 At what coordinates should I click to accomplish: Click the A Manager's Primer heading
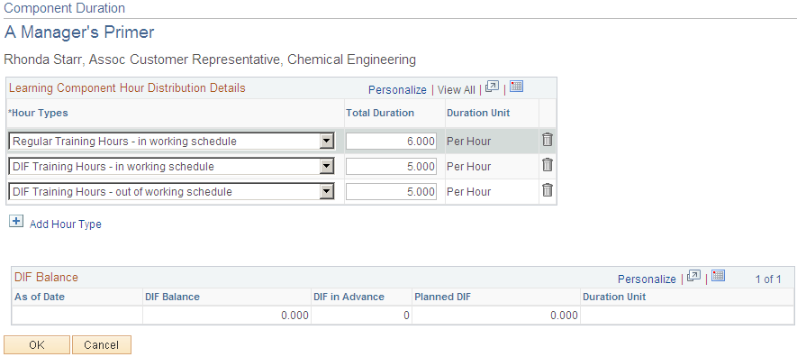[x=79, y=32]
